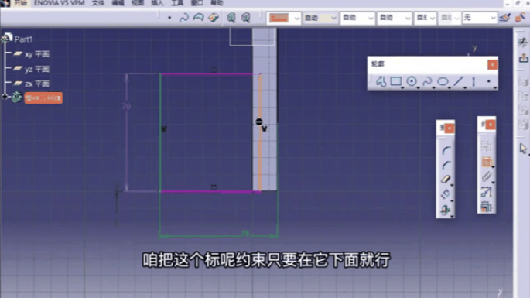Select the Ellipse tool in 轮廓 toolbar
The width and height of the screenshot is (530, 298).
(x=443, y=81)
